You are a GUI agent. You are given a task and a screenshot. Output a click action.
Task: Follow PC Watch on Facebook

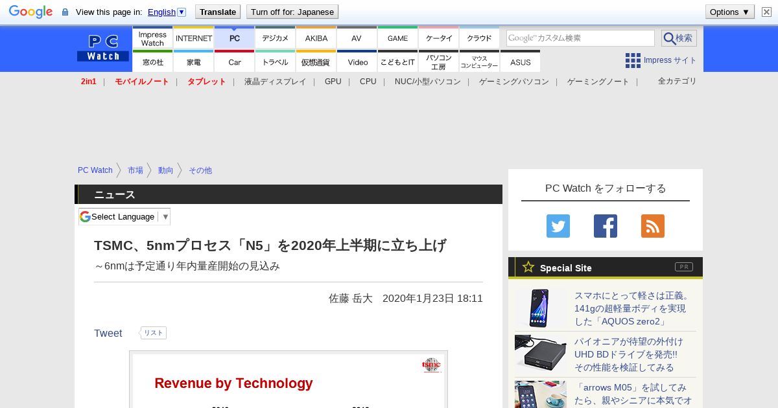point(606,226)
